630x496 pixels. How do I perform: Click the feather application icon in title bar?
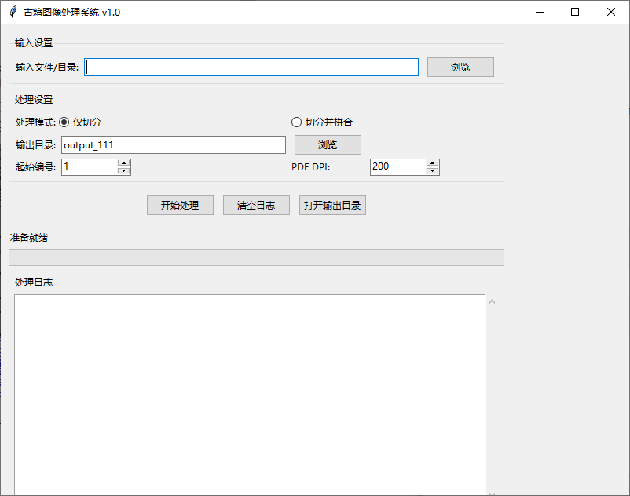[x=14, y=12]
